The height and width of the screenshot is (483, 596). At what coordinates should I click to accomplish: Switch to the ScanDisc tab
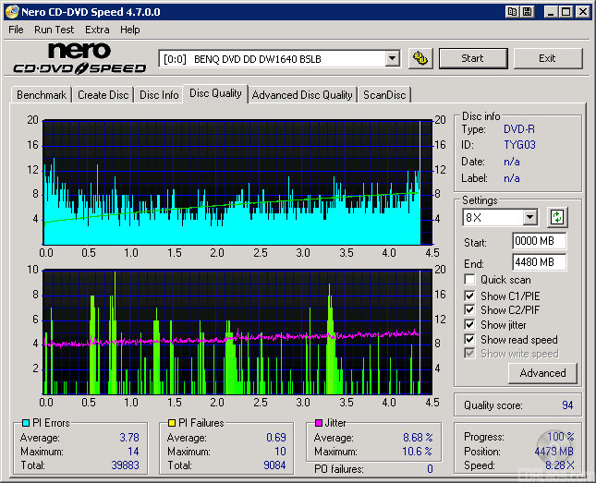click(x=384, y=94)
